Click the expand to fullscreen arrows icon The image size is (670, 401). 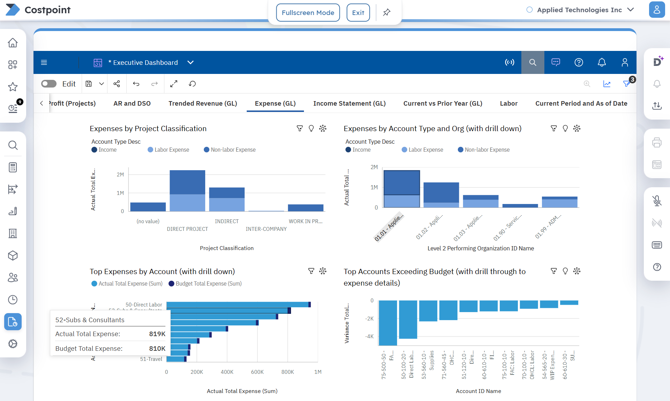pos(174,84)
